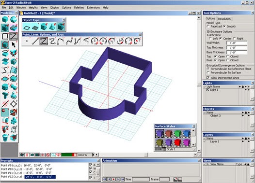Click the animation record button
This screenshot has width=255, height=183.
click(113, 179)
